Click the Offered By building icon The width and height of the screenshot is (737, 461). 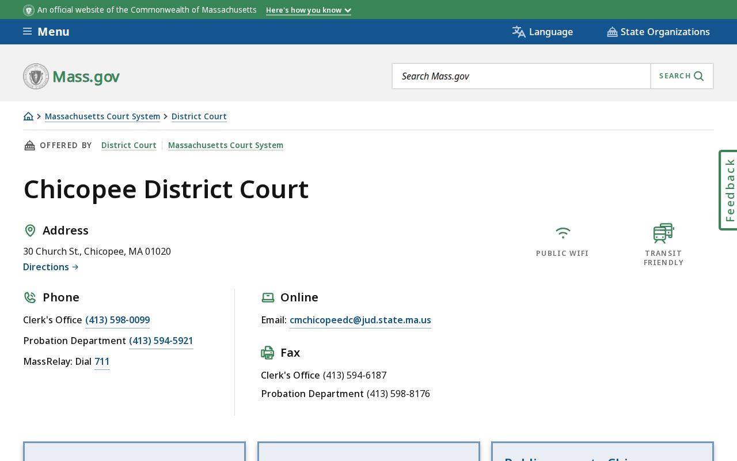pyautogui.click(x=29, y=145)
